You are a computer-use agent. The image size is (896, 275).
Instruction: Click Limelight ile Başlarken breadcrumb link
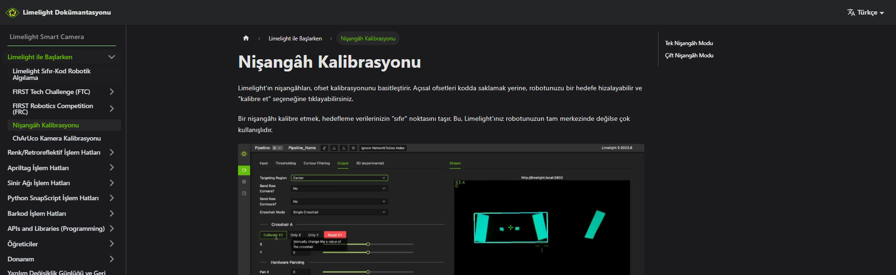pos(295,39)
